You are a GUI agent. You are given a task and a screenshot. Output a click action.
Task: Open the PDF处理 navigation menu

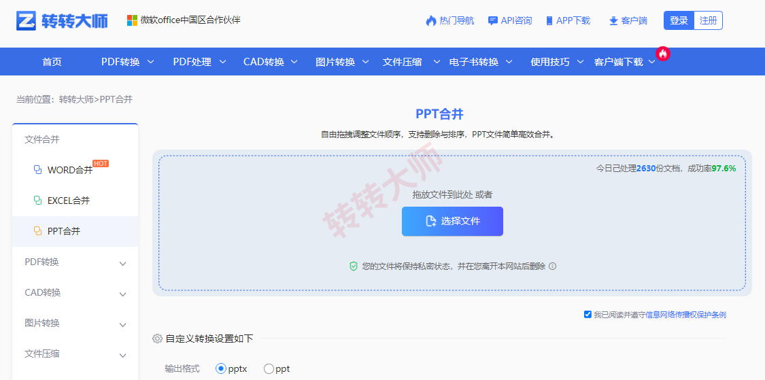point(192,62)
